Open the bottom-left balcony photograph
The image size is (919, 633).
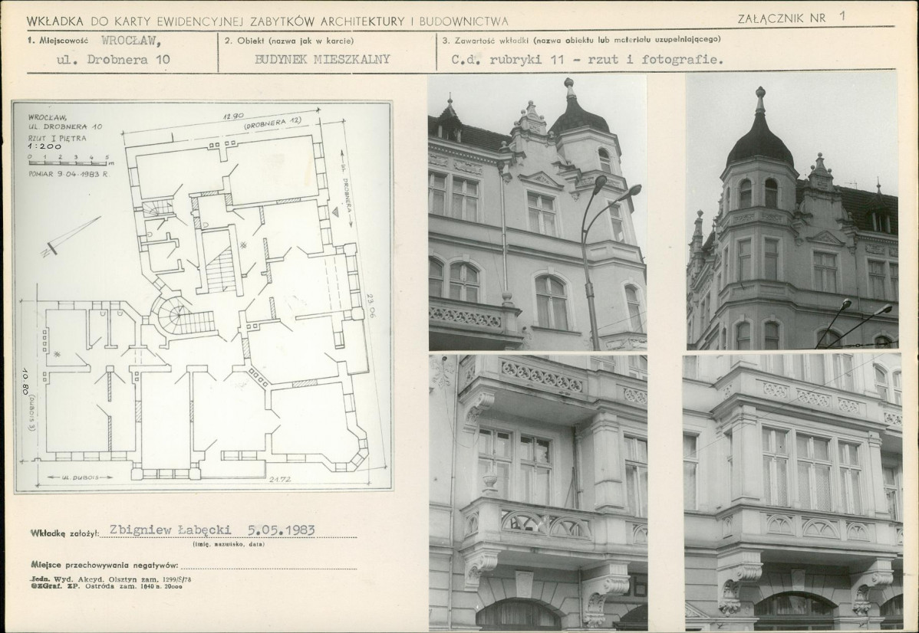click(x=538, y=492)
